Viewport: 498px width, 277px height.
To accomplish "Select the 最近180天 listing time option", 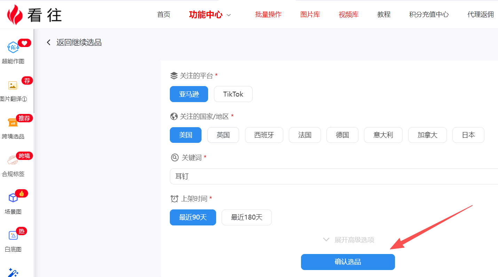I will tap(246, 217).
